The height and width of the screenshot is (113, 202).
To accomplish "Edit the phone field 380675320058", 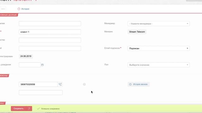I will point(38,84).
